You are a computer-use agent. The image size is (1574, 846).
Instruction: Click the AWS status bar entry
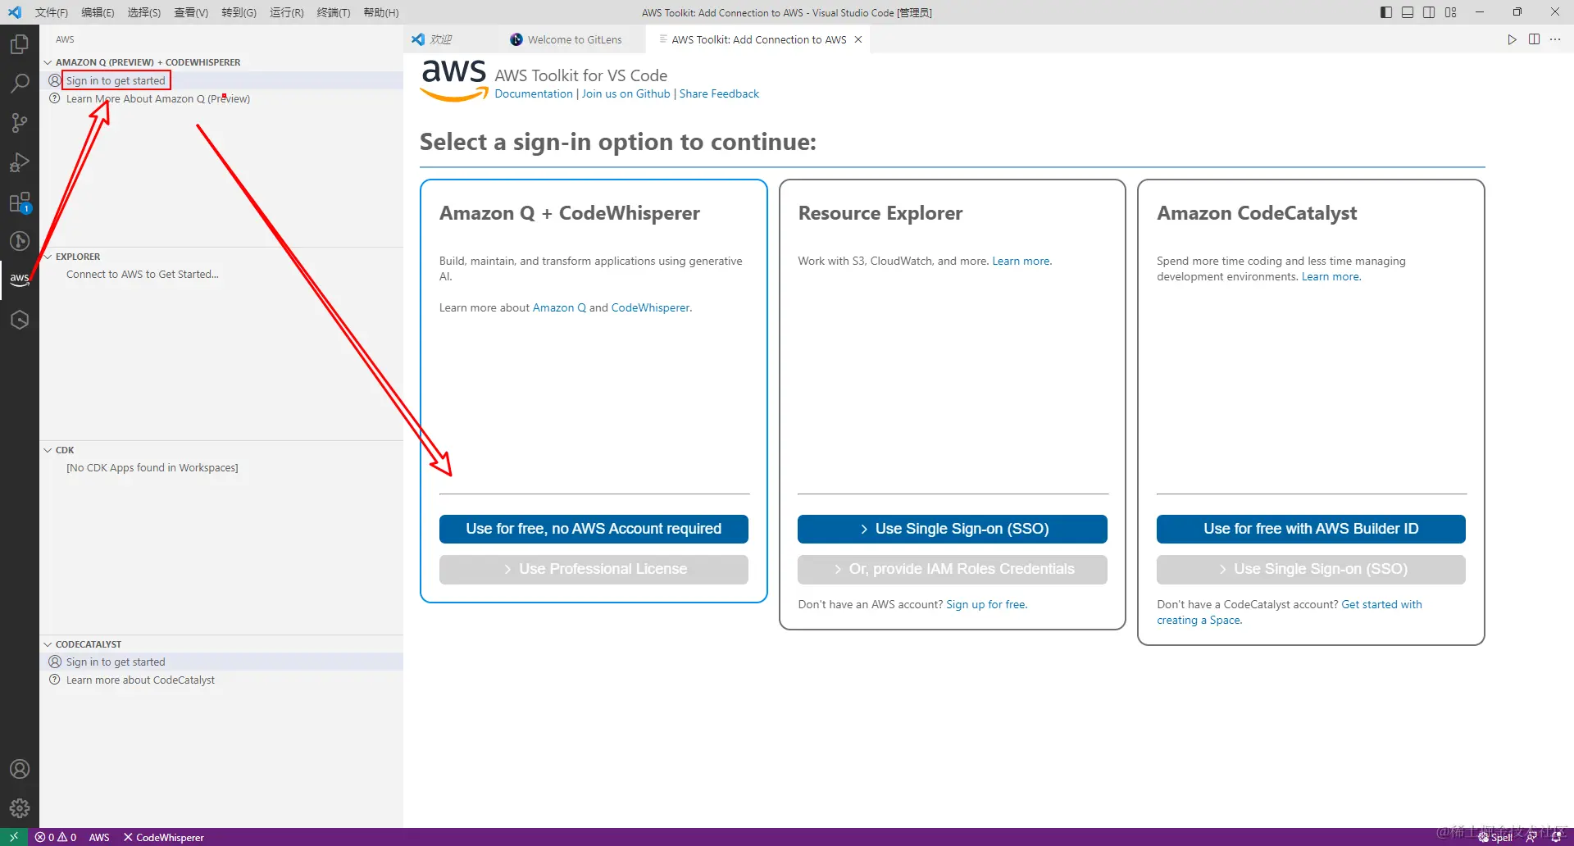tap(99, 837)
